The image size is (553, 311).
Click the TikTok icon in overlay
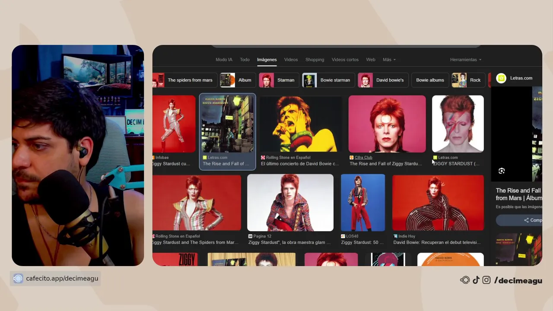pyautogui.click(x=476, y=280)
